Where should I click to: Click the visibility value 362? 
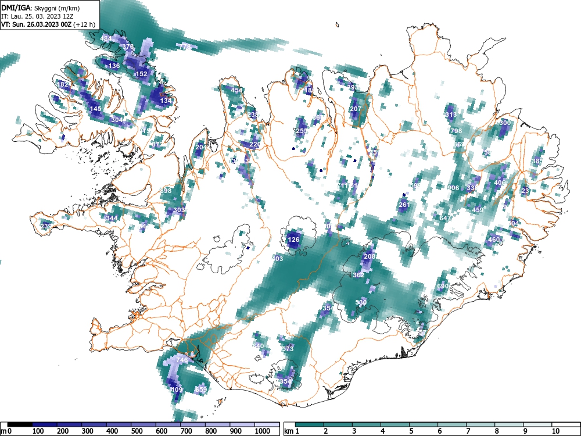tap(358, 275)
